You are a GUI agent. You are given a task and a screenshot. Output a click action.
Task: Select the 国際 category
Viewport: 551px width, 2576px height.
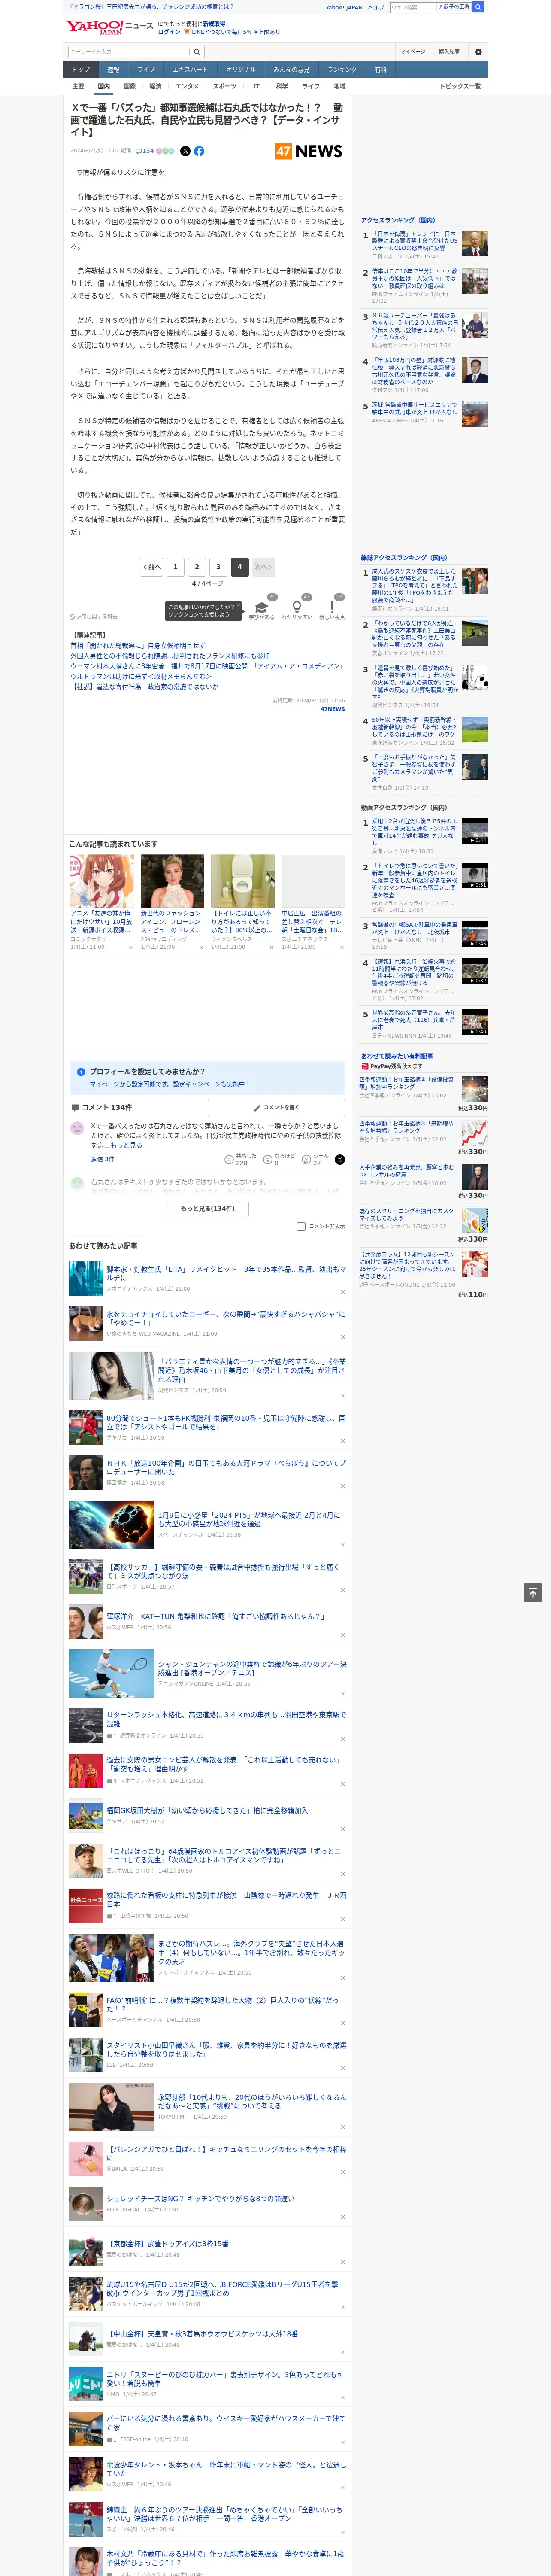(129, 86)
